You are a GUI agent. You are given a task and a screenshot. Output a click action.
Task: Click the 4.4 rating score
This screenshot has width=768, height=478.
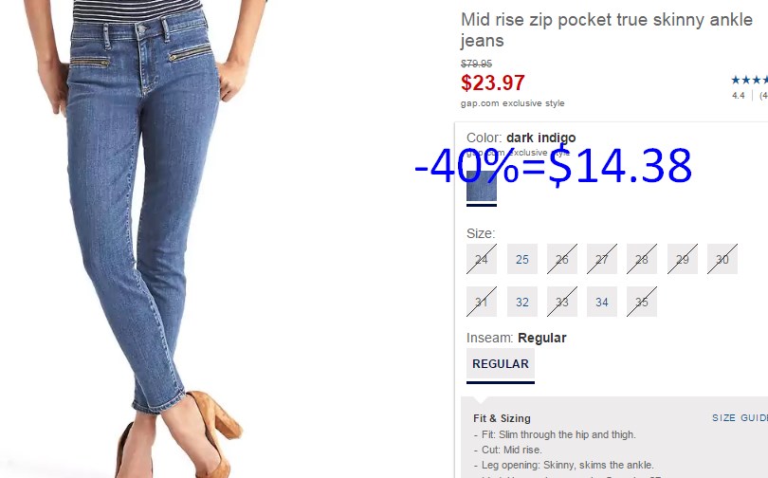(x=739, y=96)
